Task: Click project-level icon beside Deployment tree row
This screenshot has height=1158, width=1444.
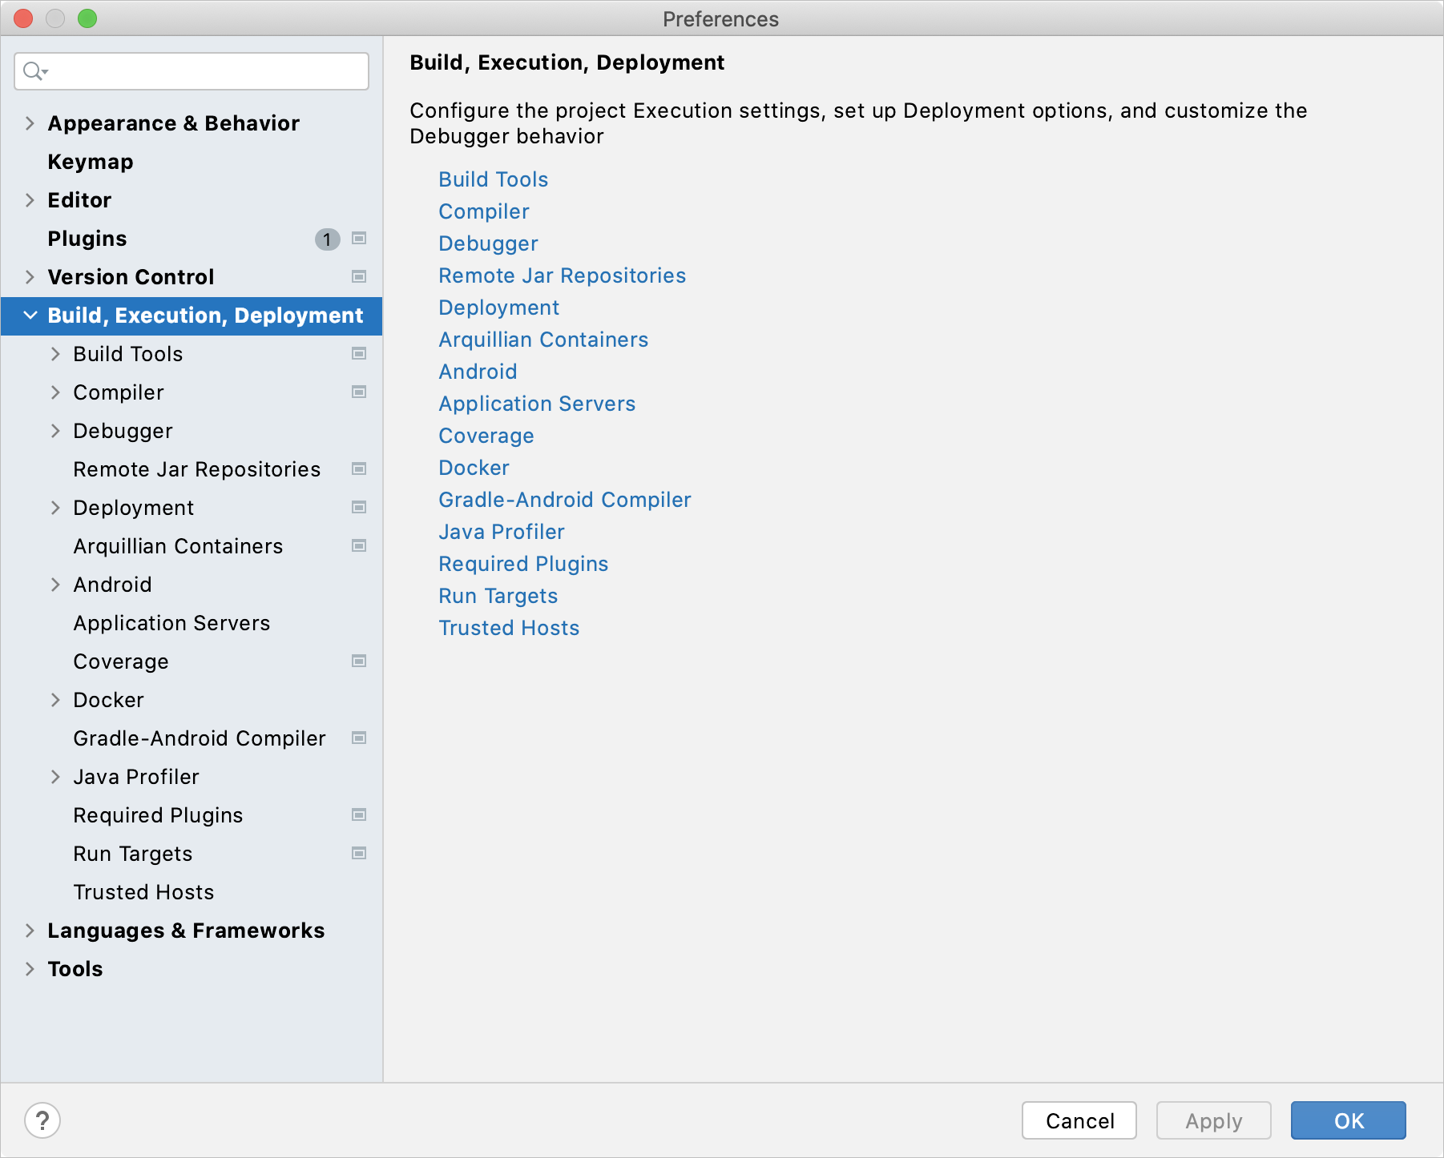Action: [359, 507]
